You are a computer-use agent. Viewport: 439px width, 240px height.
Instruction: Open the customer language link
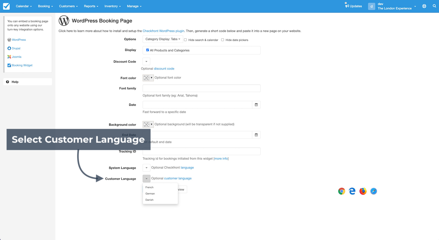(x=178, y=178)
